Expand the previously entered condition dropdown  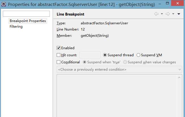click(119, 70)
